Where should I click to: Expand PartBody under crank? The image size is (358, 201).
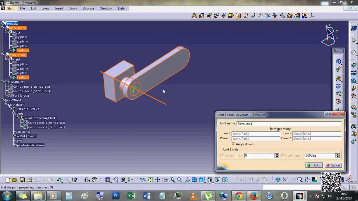(10, 77)
